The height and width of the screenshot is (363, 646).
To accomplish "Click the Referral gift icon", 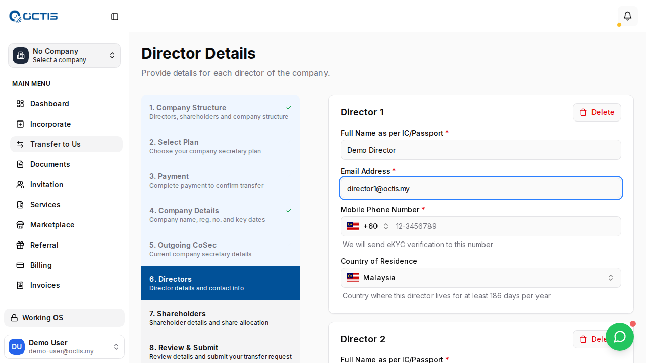I will pos(20,245).
